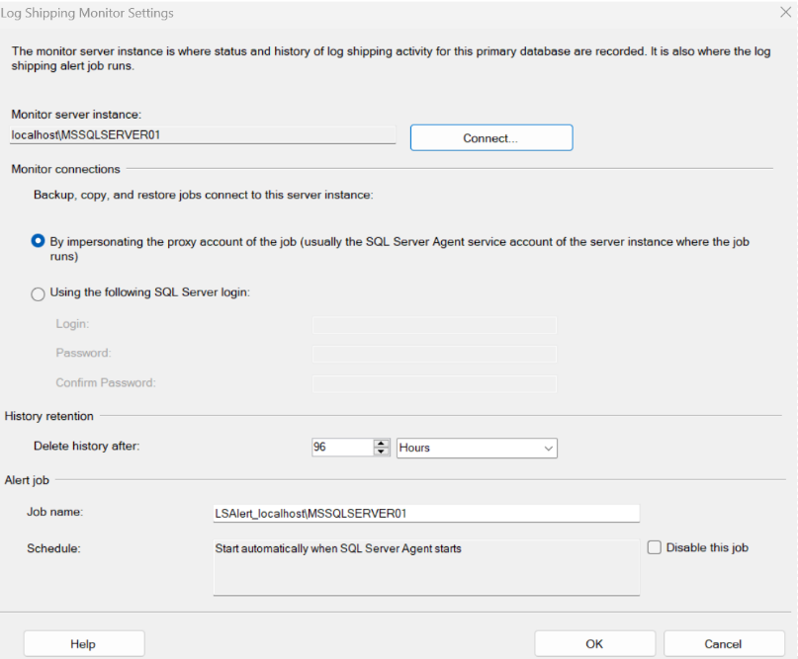Click the Login input field

click(434, 324)
